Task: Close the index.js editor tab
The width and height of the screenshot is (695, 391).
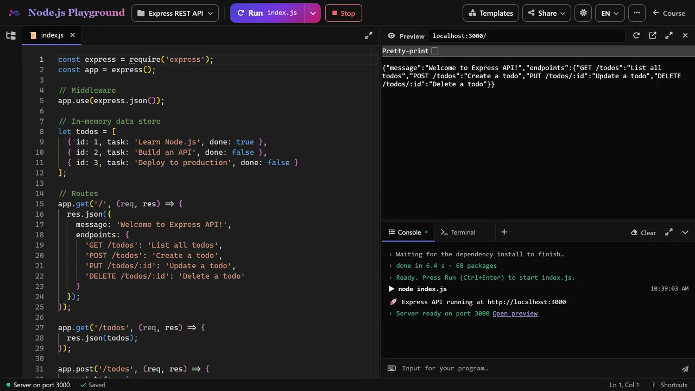Action: 72,35
